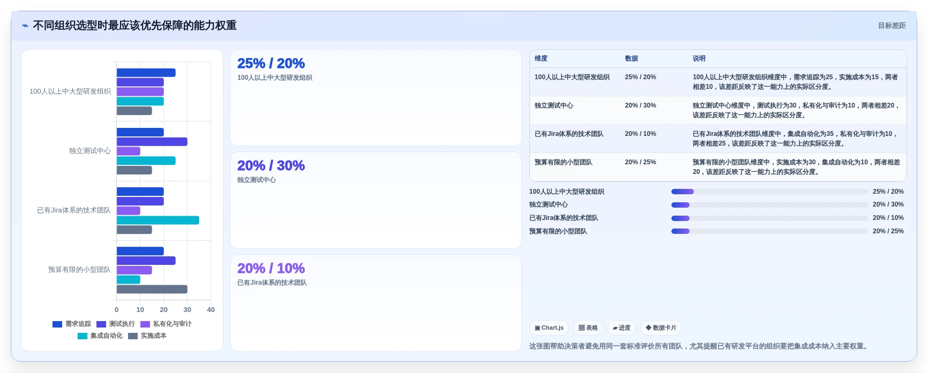Click the dashboard title text
The width and height of the screenshot is (928, 373).
(134, 26)
